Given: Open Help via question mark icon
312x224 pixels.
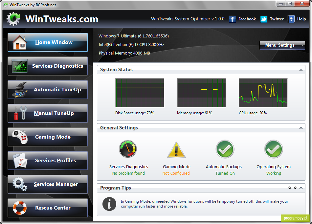Looking at the screenshot, I should pos(291,19).
